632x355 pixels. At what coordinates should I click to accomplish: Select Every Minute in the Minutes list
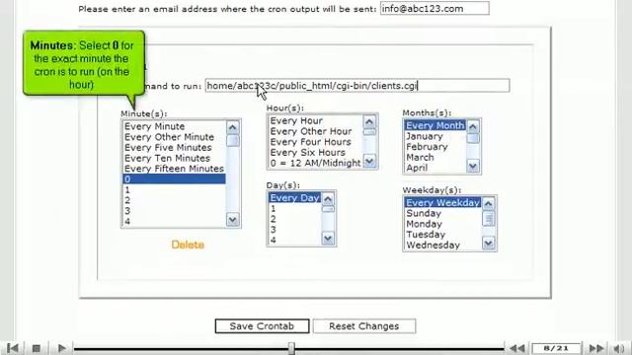[174, 126]
